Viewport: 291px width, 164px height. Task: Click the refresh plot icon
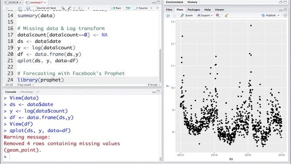coord(285,15)
